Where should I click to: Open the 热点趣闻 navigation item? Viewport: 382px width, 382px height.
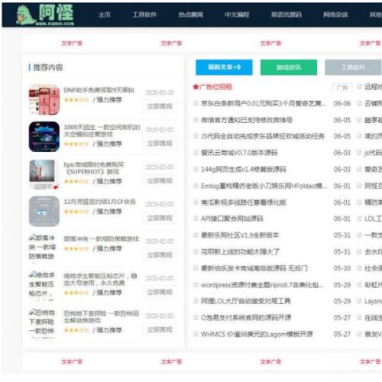(191, 15)
